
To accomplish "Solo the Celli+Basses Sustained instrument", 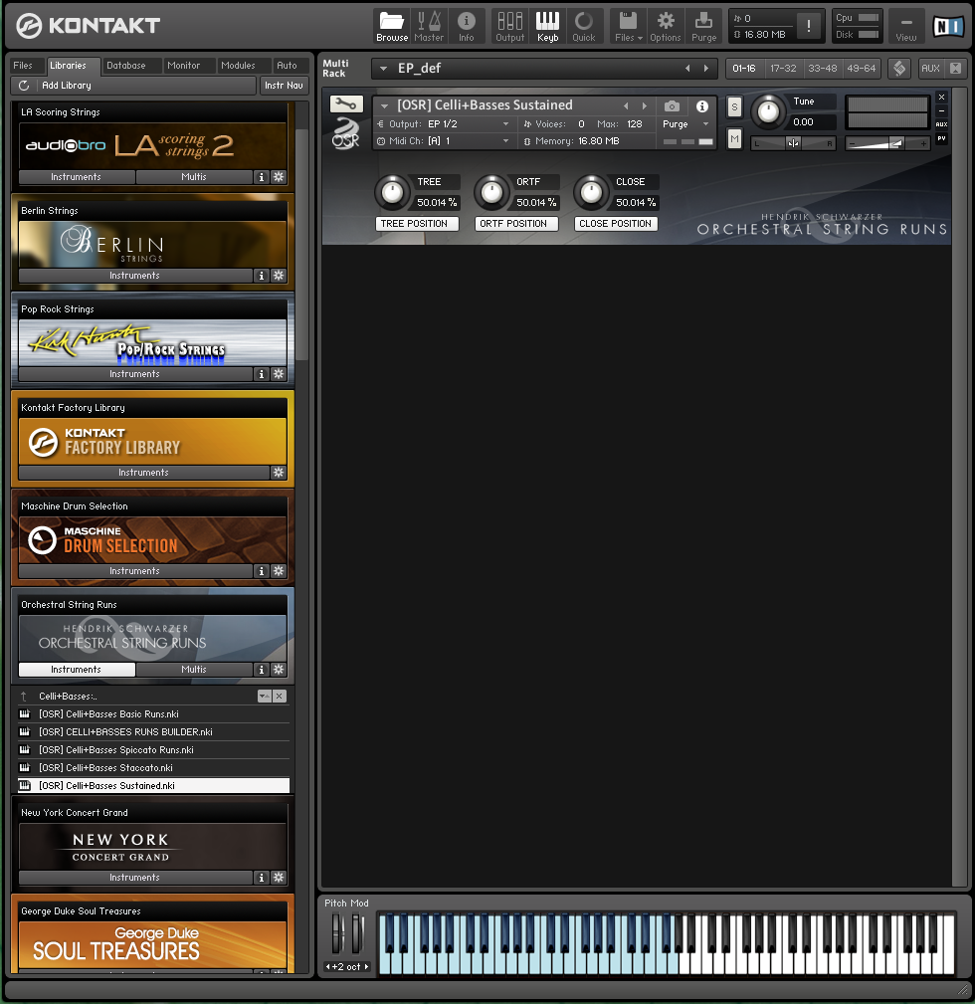I will point(734,106).
